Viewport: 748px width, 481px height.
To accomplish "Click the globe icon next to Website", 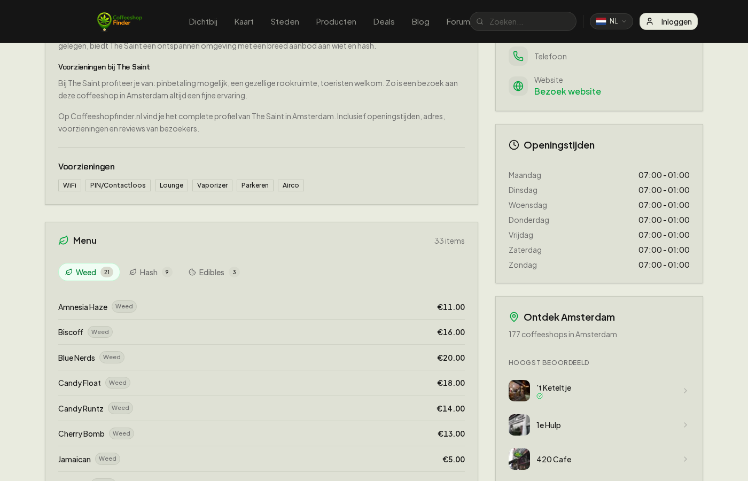I will 518,86.
